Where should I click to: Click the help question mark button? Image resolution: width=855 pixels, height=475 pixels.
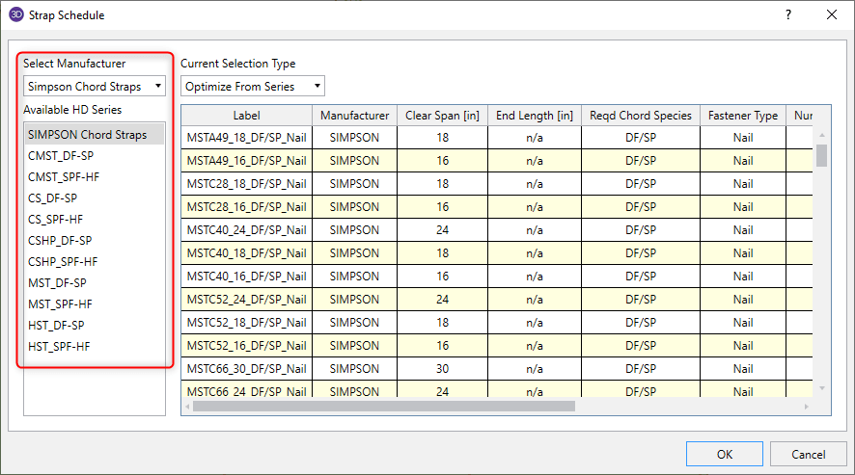tap(787, 15)
